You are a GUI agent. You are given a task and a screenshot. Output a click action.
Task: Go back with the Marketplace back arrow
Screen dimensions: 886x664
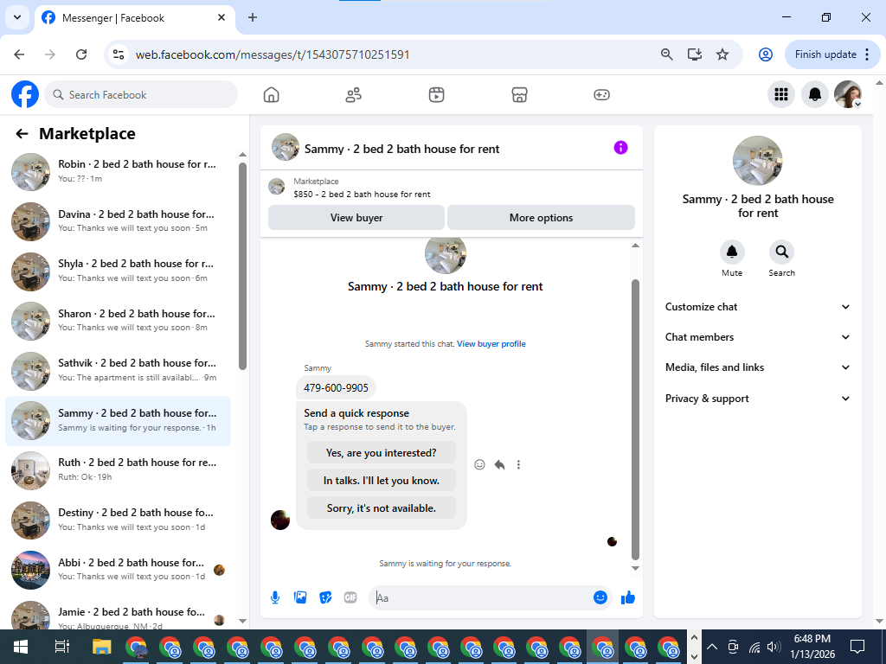22,134
